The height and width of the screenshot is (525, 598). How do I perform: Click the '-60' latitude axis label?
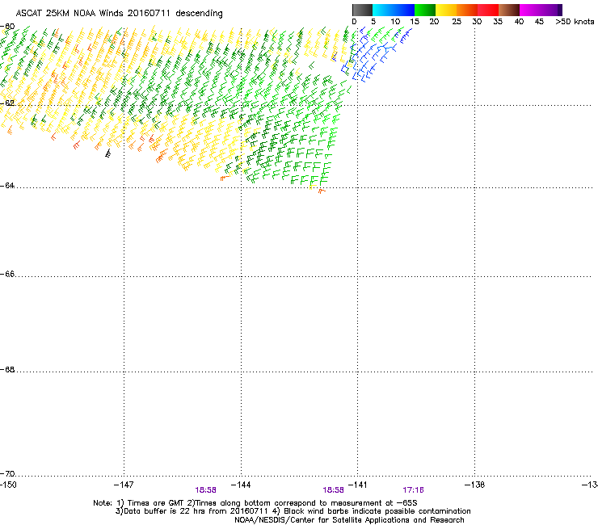pyautogui.click(x=7, y=27)
